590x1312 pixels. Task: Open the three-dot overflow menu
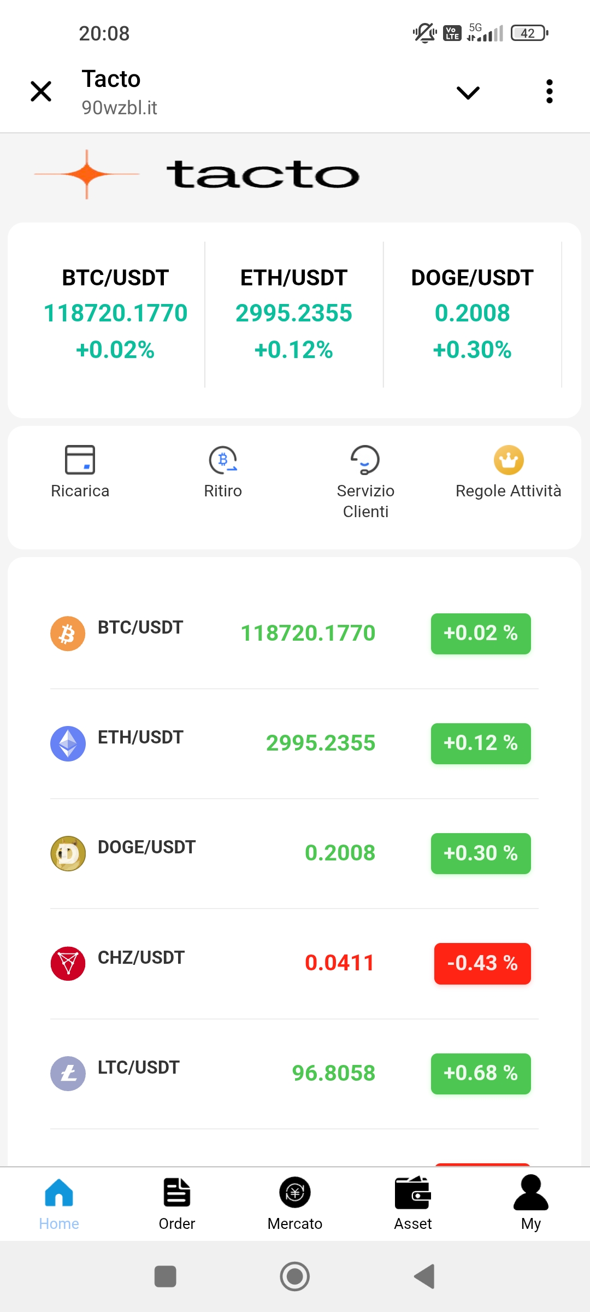tap(549, 91)
